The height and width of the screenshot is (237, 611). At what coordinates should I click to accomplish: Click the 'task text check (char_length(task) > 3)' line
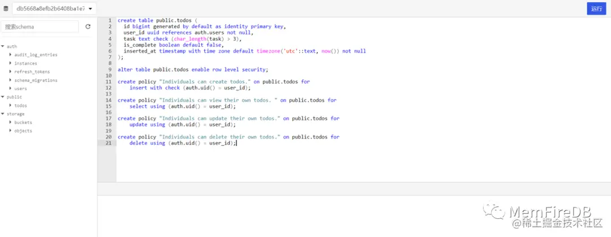click(x=182, y=39)
